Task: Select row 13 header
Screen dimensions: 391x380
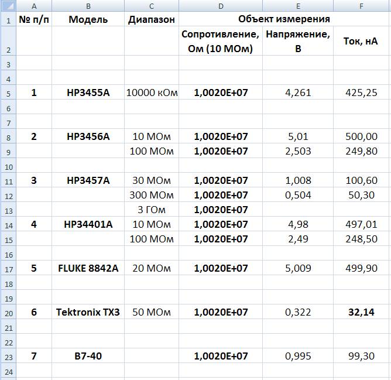Action: point(8,210)
